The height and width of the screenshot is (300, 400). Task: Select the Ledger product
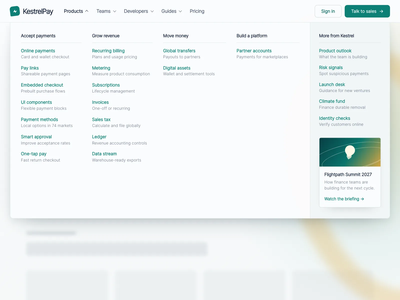pos(99,137)
